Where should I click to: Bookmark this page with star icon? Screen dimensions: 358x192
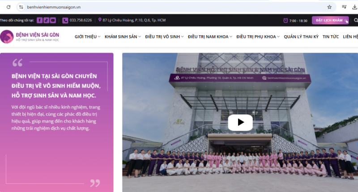[x=329, y=7]
